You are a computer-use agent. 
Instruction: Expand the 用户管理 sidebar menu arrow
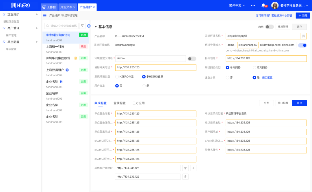point(37,28)
